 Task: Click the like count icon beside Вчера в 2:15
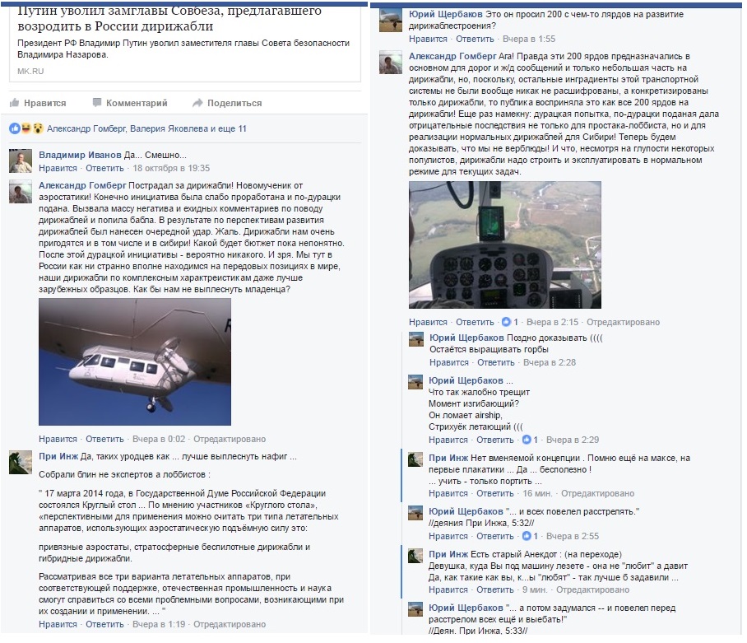507,322
